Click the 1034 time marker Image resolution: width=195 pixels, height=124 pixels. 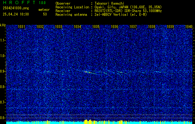77,26
